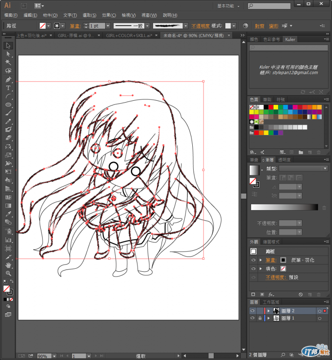
Task: Expand 筆畫 row in Appearance panel
Action: click(x=261, y=260)
